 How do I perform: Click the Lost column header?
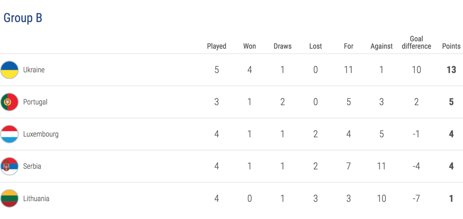(x=315, y=46)
